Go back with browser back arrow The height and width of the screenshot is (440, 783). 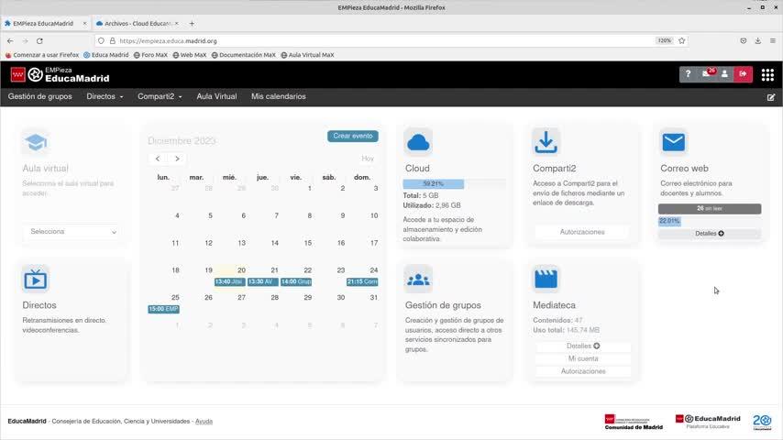10,41
